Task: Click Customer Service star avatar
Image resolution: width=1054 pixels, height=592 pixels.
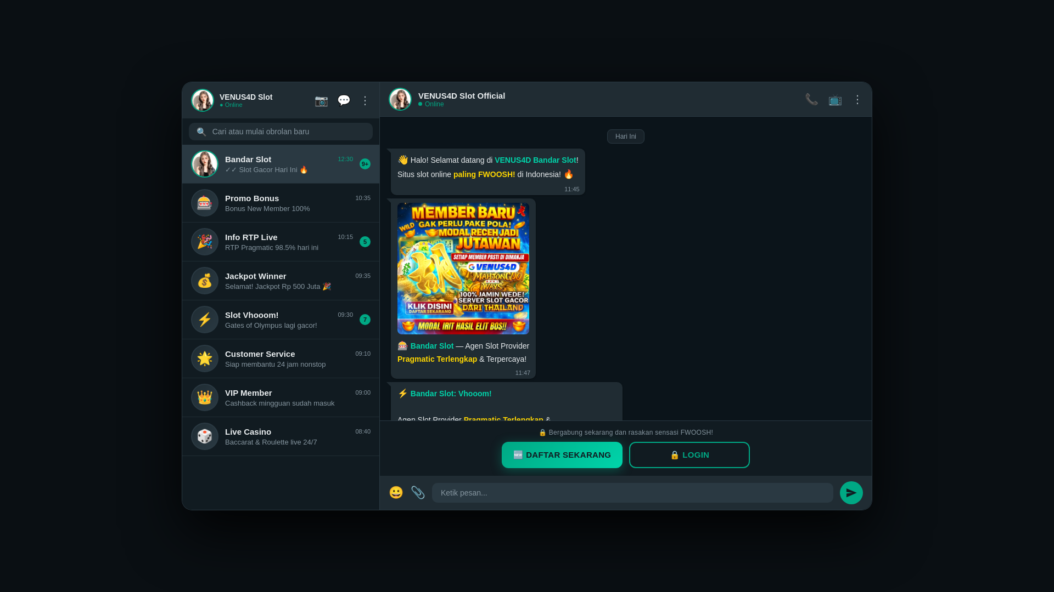Action: [205, 358]
